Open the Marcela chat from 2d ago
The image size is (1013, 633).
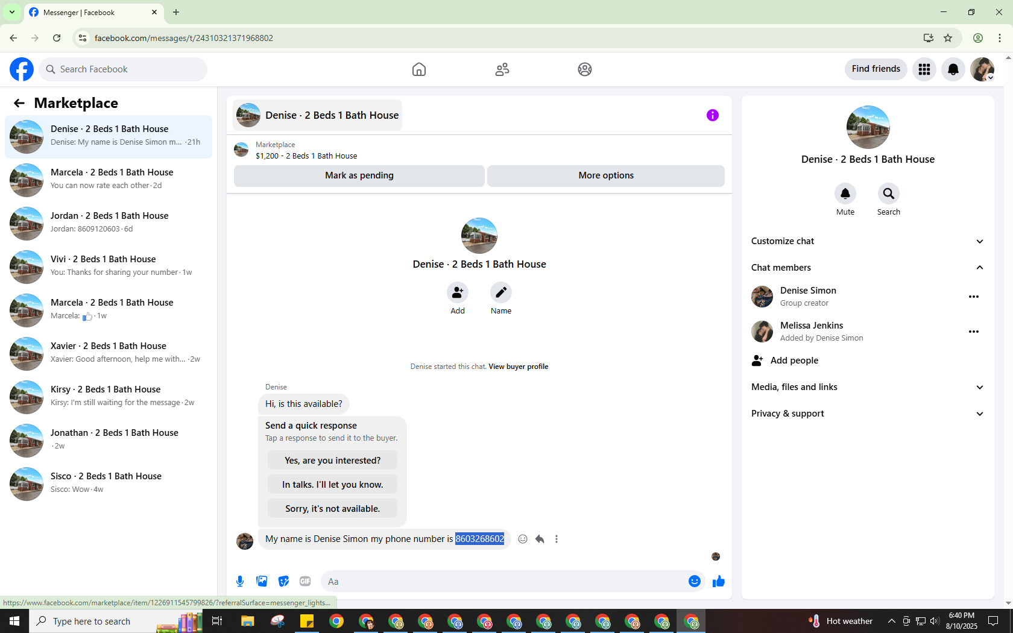[x=109, y=180]
